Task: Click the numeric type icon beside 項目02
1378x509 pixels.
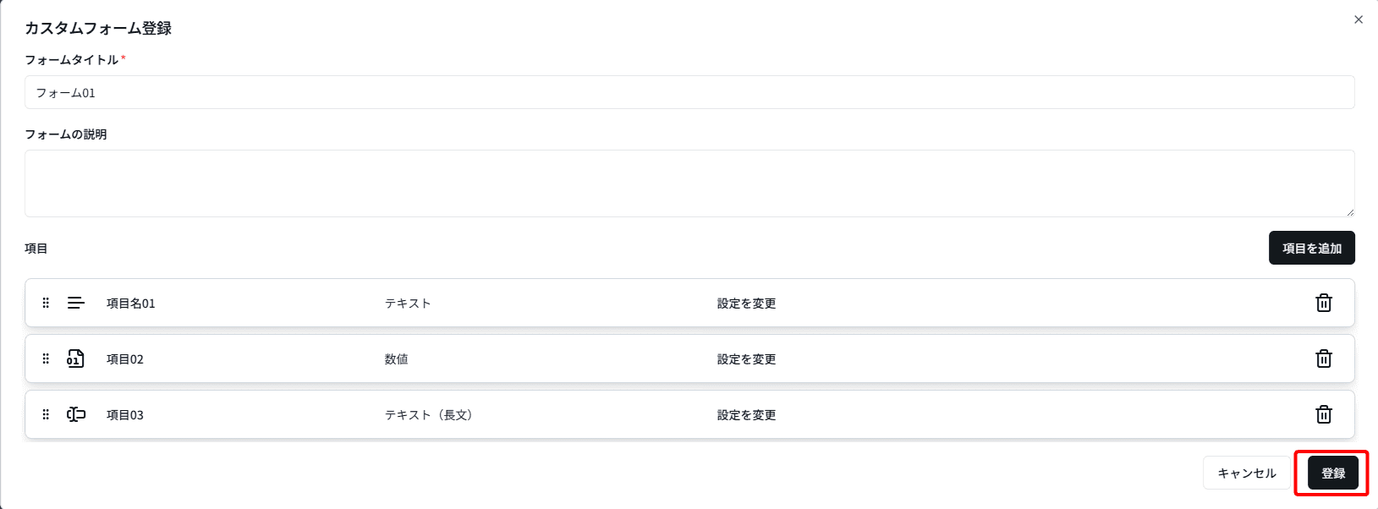Action: click(75, 358)
